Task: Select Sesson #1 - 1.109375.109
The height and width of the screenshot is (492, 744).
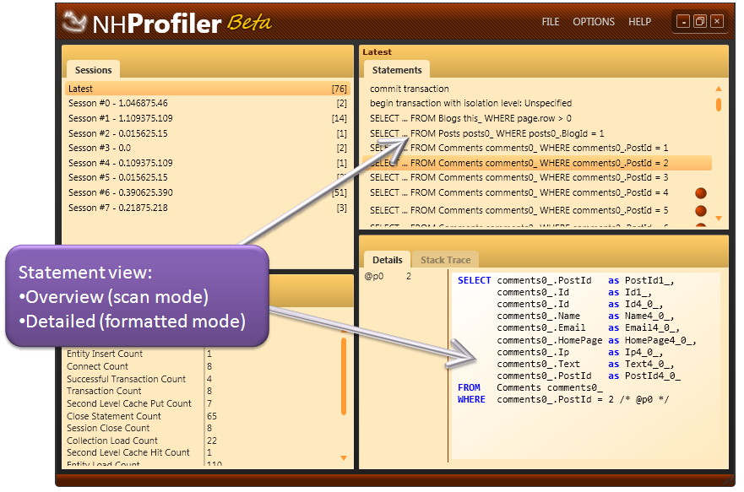Action: pyautogui.click(x=208, y=118)
